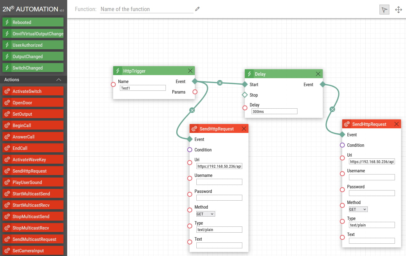Click Uri field in right SendHttpRequest
406x256 pixels.
pos(372,162)
